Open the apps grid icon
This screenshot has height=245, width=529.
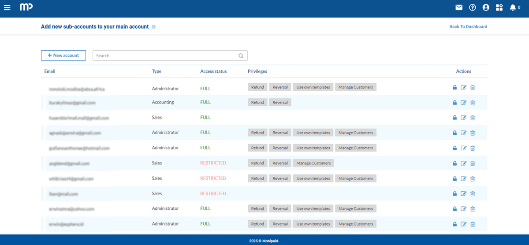[499, 7]
